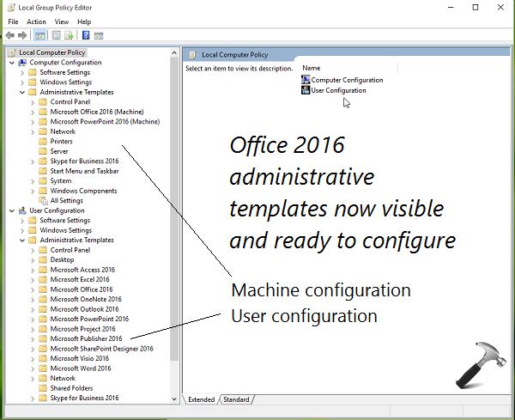
Task: Open the File menu
Action: [x=13, y=21]
